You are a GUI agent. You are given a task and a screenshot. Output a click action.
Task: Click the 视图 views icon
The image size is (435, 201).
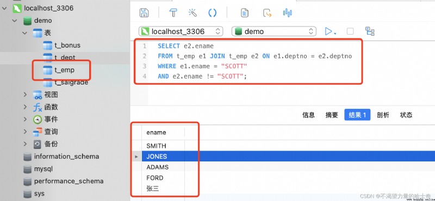point(38,95)
